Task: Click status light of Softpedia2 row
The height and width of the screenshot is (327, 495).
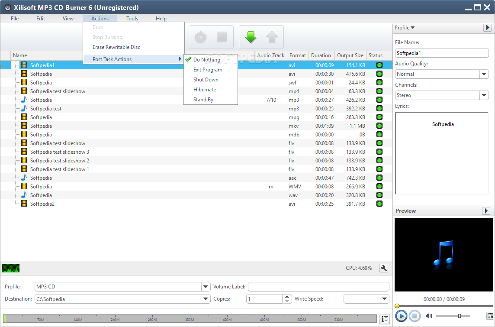Action: (379, 204)
